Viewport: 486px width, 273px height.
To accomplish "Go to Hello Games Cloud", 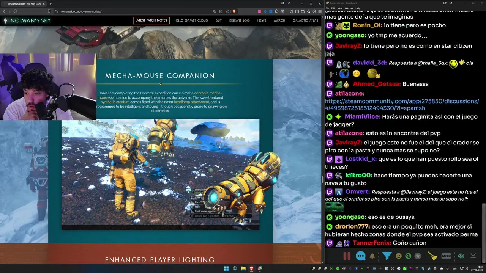I will (x=191, y=20).
